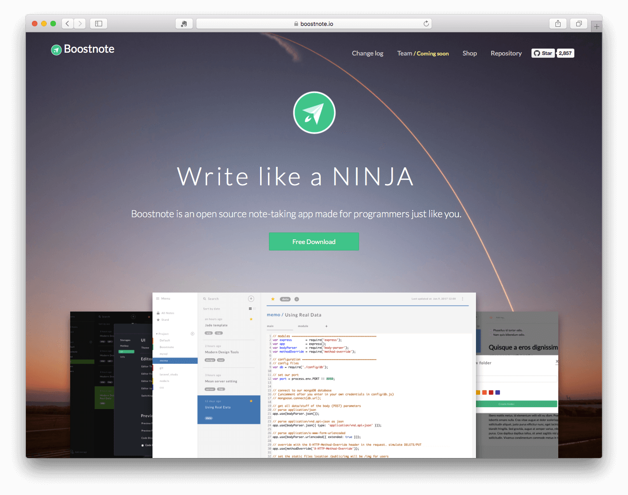628x495 pixels.
Task: Switch the note list to compact list view
Action: pyautogui.click(x=254, y=309)
